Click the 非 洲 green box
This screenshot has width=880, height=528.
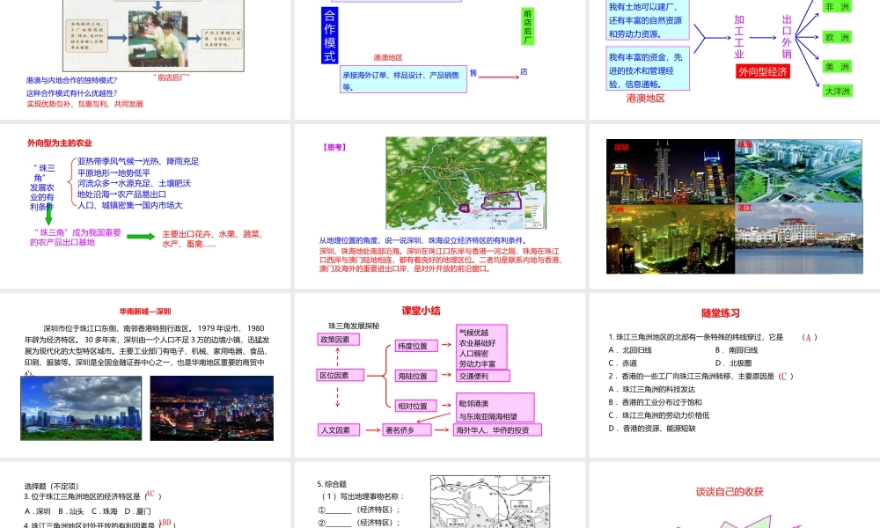838,7
